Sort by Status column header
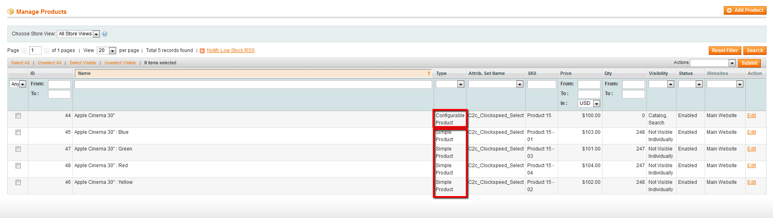The width and height of the screenshot is (773, 218). point(686,74)
